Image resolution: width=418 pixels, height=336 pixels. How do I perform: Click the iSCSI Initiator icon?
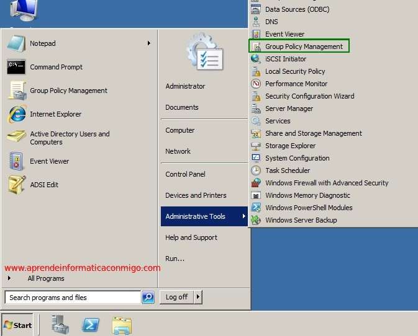coord(256,59)
